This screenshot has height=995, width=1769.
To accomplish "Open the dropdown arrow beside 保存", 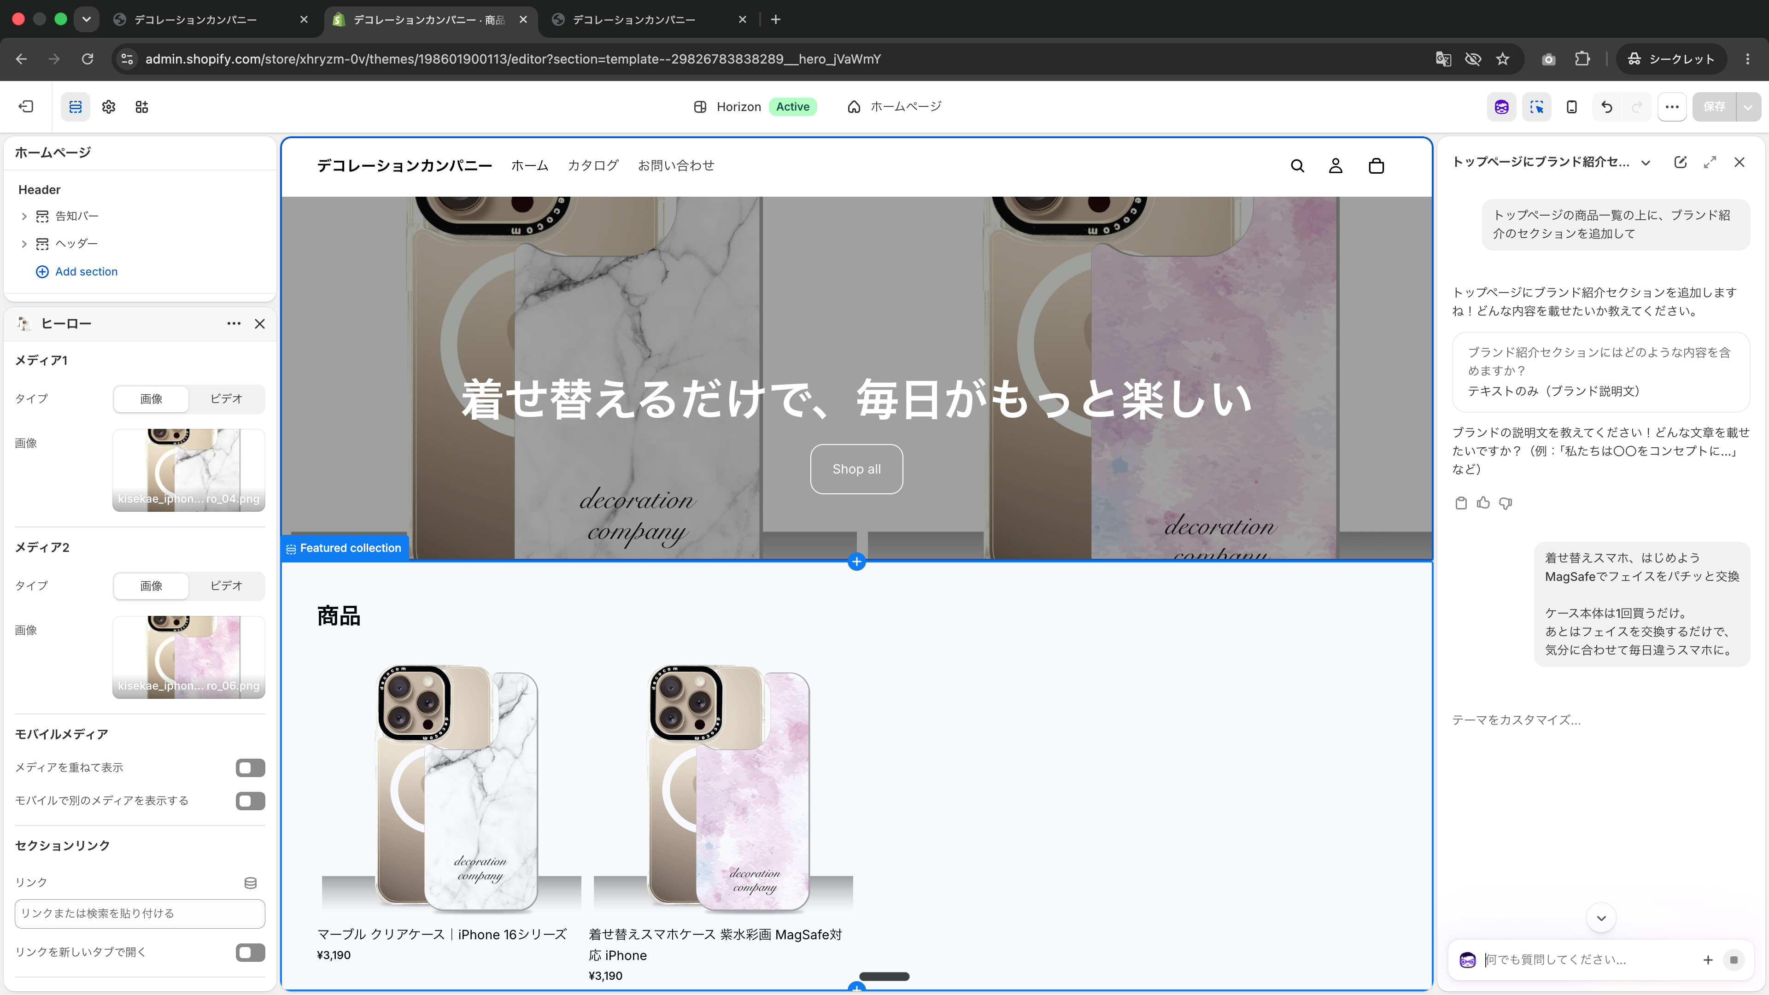I will coord(1748,106).
